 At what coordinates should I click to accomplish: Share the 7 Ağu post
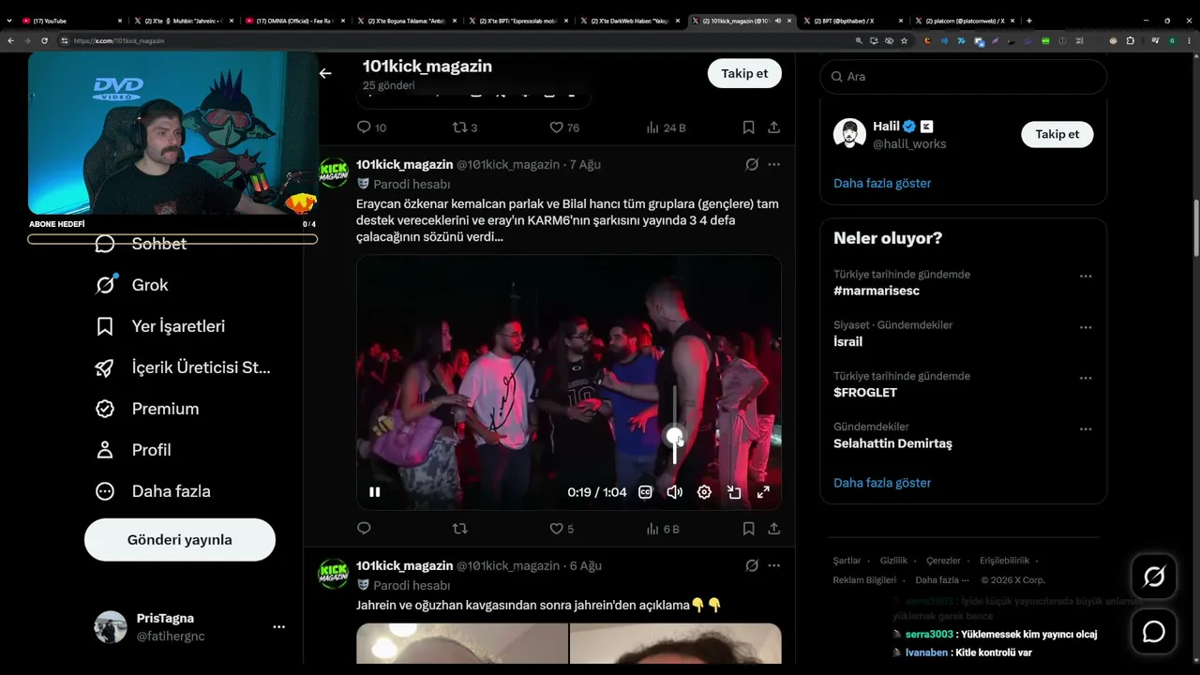pyautogui.click(x=774, y=529)
